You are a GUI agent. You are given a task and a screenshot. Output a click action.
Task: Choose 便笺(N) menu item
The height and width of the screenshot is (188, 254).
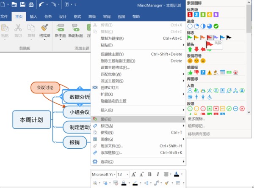(138, 133)
